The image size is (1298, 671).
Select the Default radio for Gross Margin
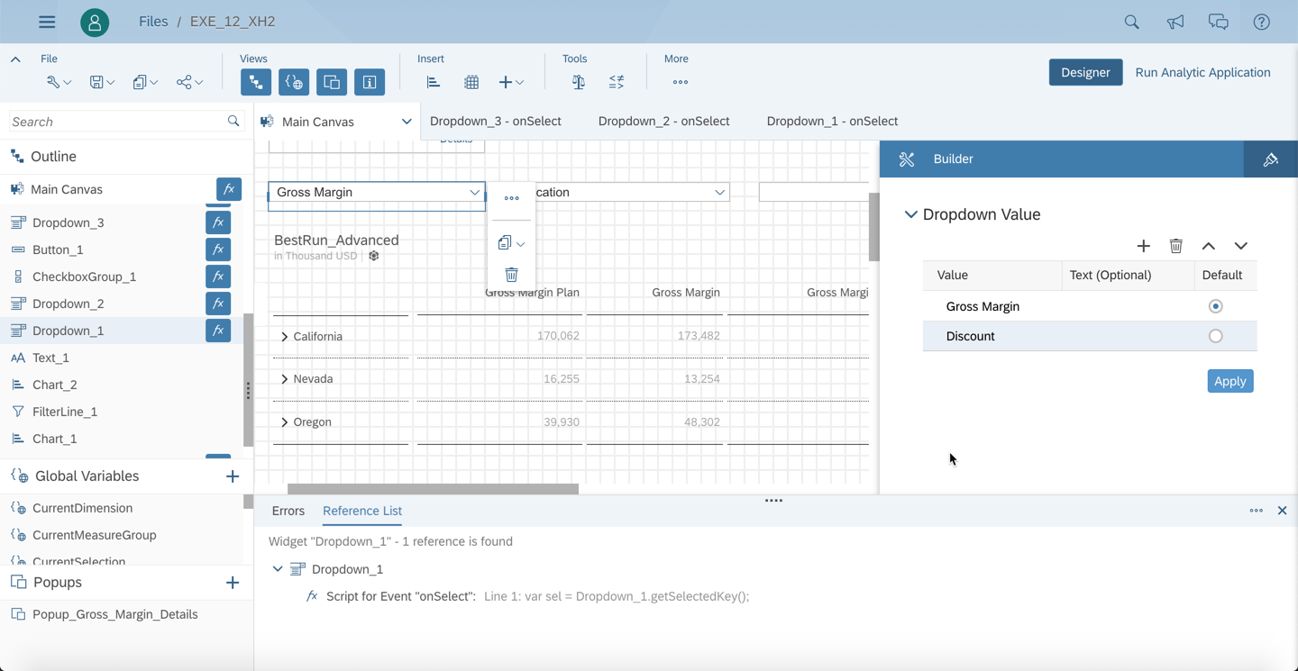[x=1215, y=305]
